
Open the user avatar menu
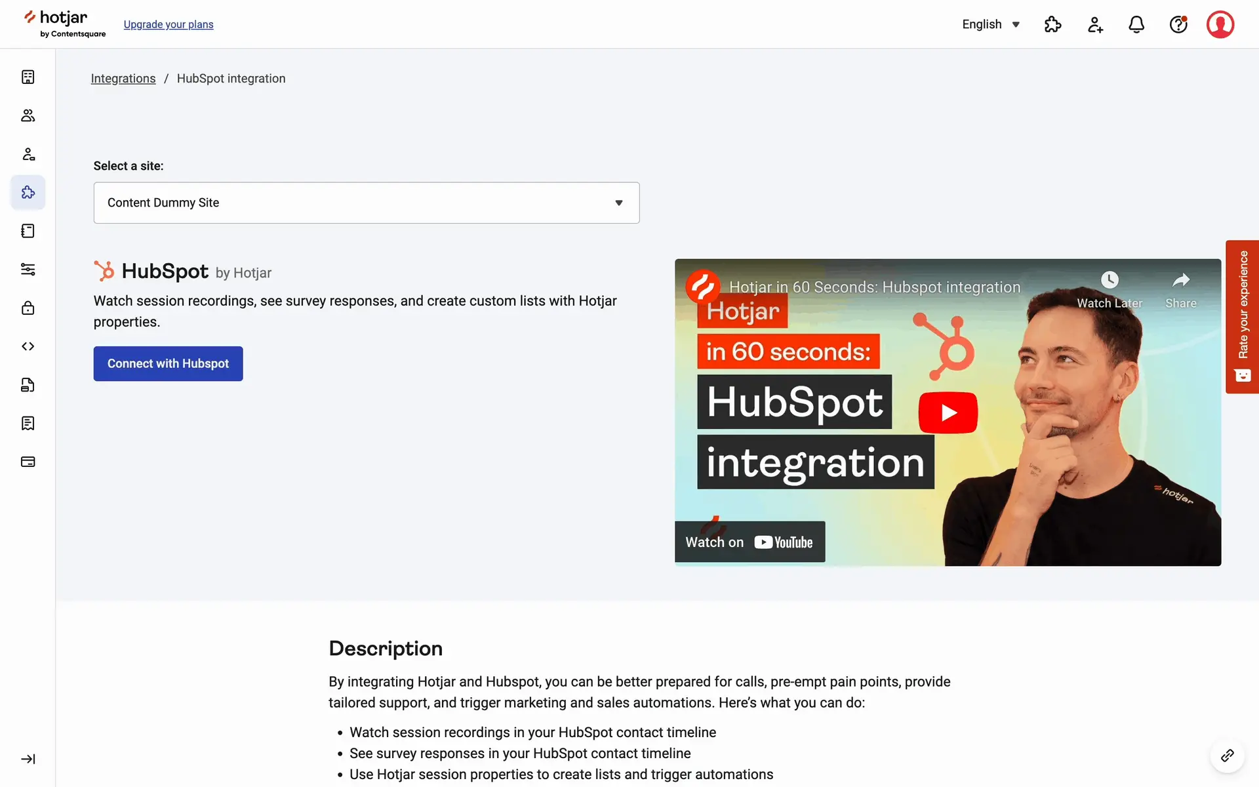pos(1220,24)
